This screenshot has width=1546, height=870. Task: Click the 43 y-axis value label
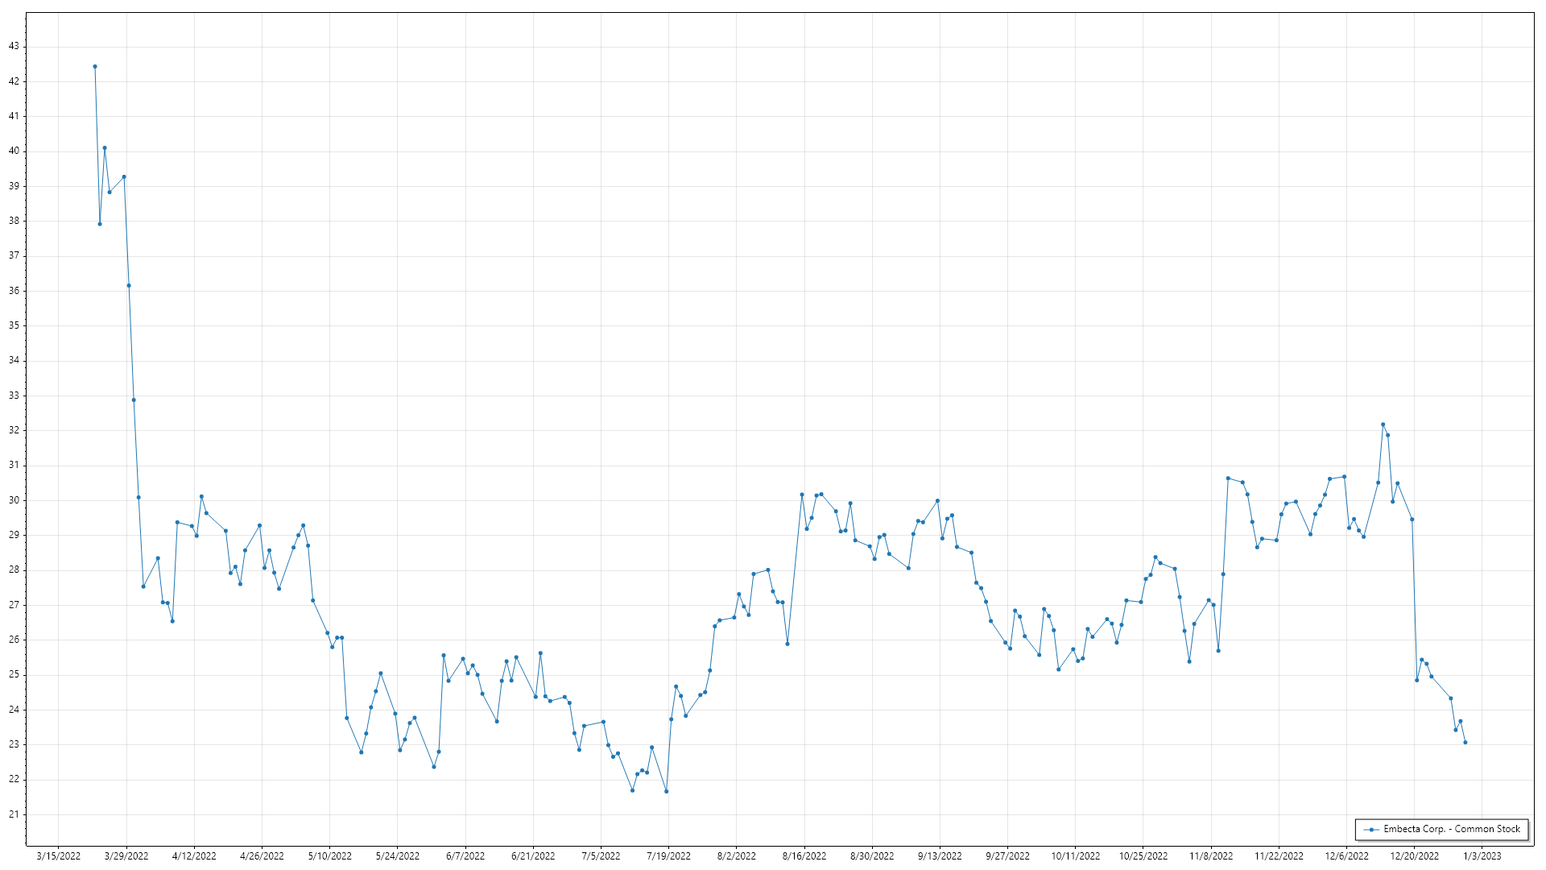click(14, 47)
